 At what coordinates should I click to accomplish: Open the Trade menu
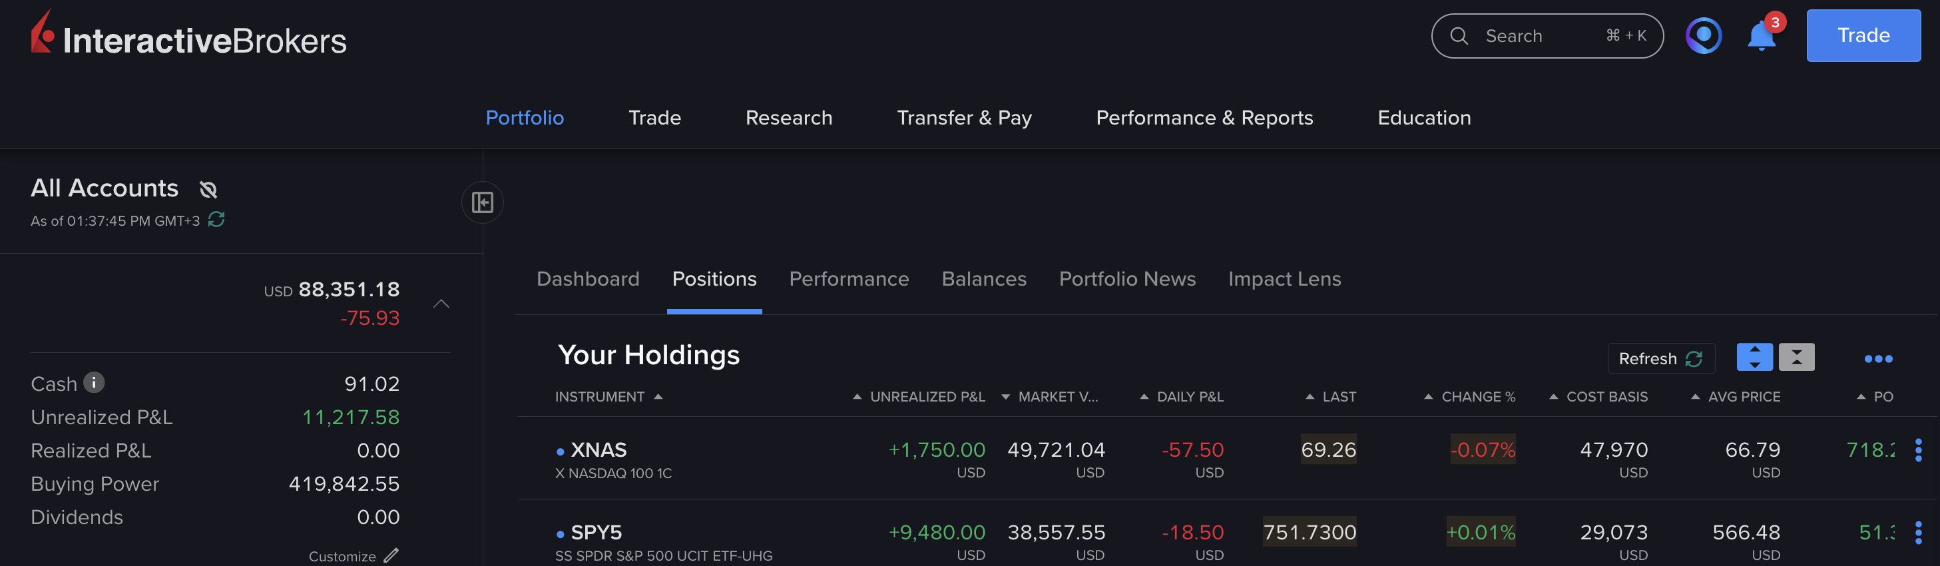[x=654, y=118]
